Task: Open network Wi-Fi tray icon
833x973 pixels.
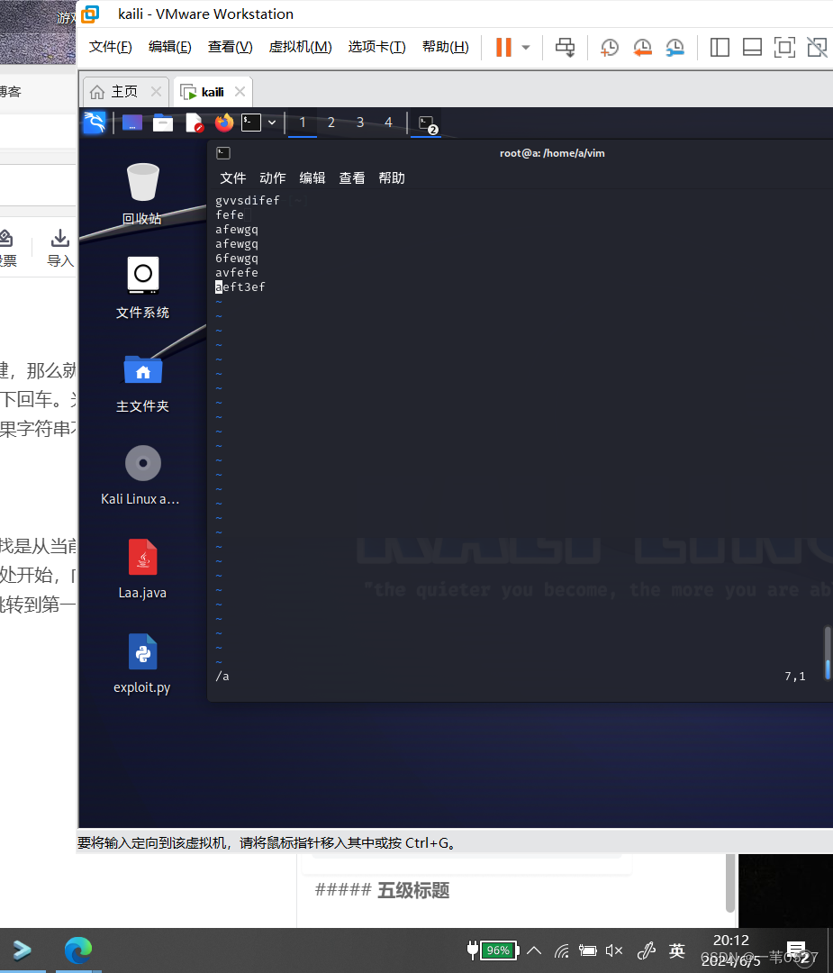Action: tap(562, 950)
